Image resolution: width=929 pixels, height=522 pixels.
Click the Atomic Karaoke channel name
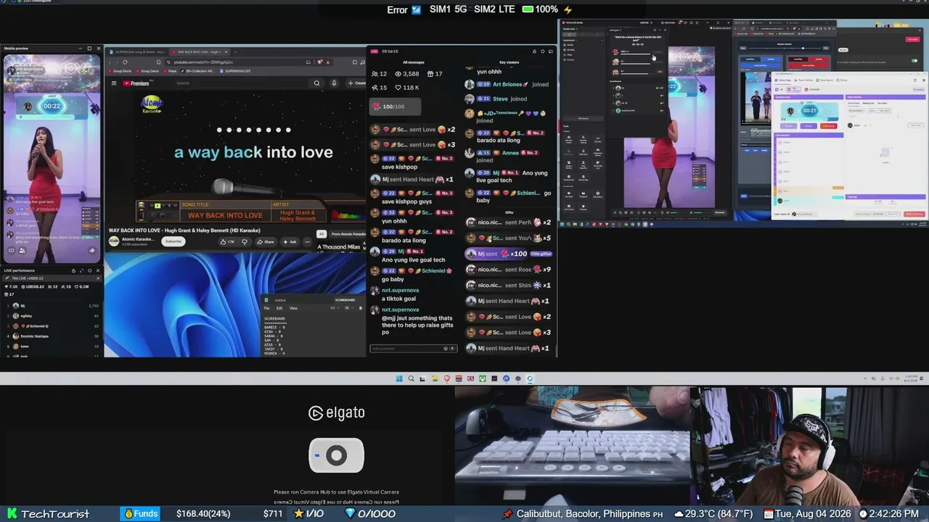click(136, 239)
